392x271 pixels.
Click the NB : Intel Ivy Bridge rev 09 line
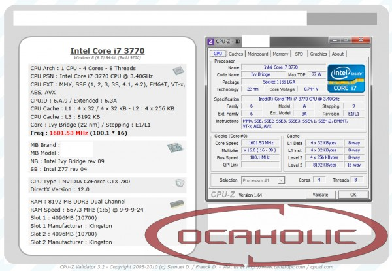(67, 161)
